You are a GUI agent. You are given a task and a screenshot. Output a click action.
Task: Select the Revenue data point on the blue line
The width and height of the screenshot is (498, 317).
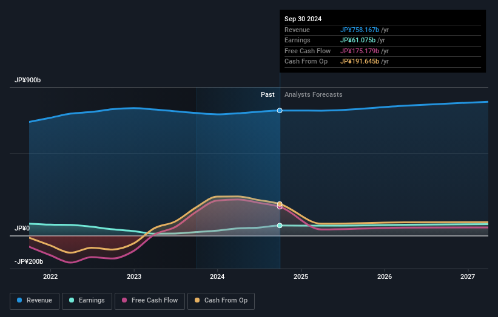280,111
